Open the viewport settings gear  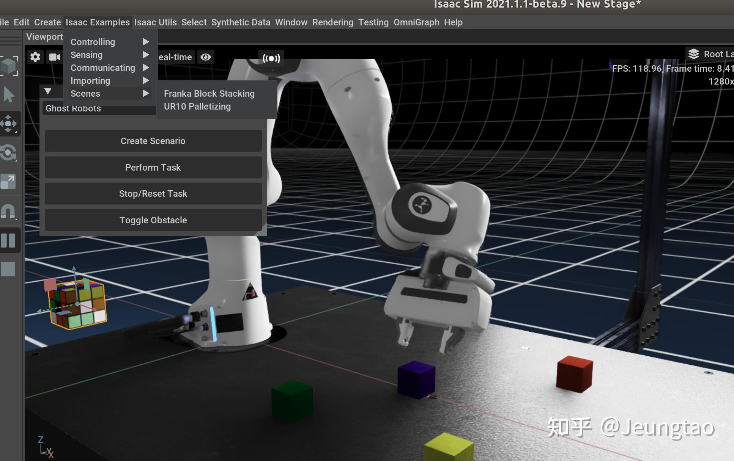tap(35, 57)
